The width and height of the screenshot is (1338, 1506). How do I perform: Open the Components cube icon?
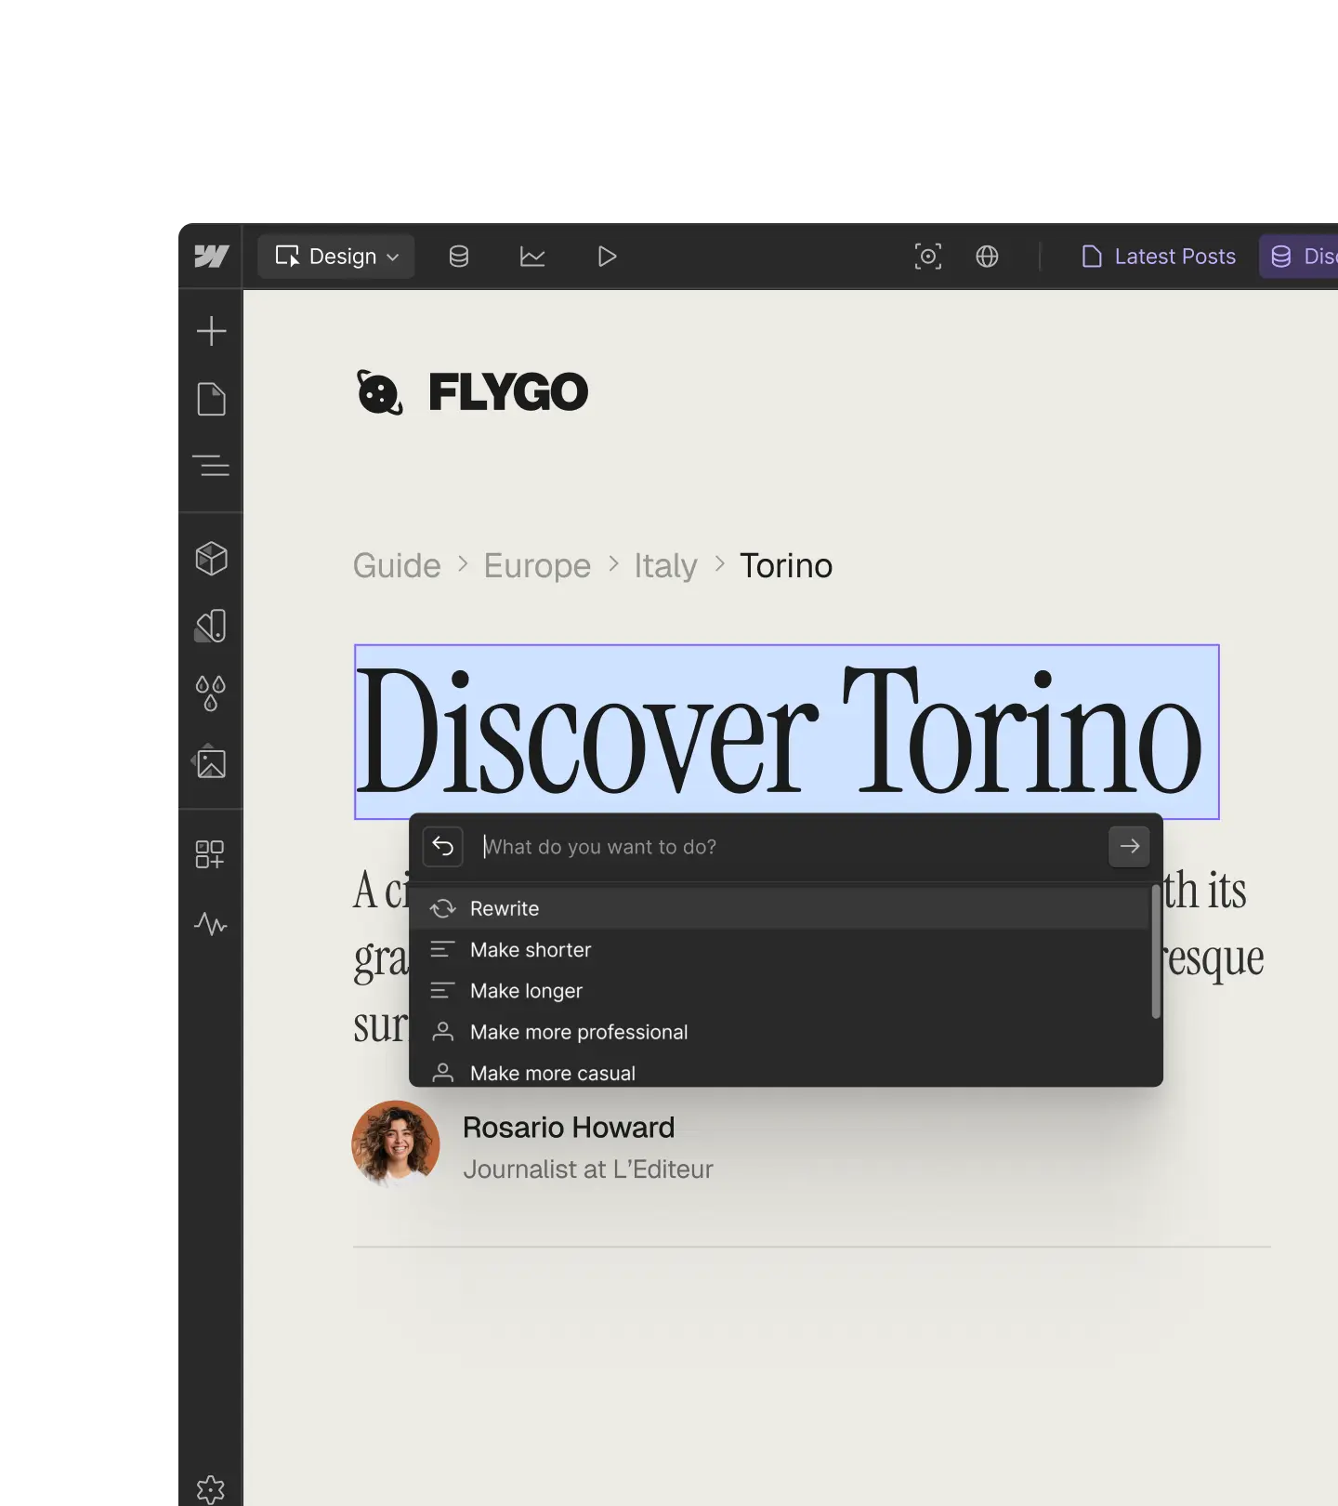[x=211, y=559]
